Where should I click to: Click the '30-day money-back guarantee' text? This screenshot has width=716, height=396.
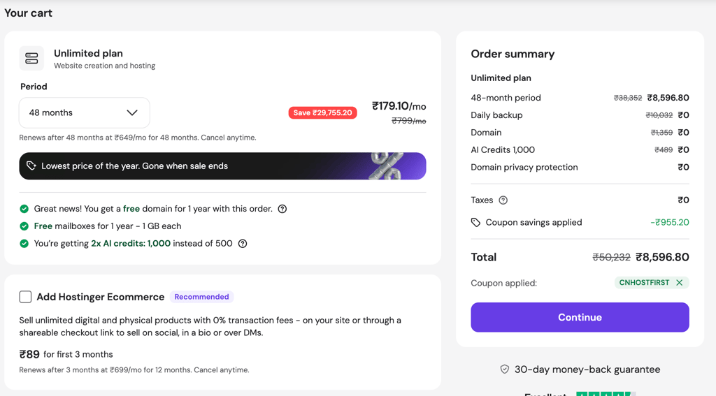(x=587, y=369)
